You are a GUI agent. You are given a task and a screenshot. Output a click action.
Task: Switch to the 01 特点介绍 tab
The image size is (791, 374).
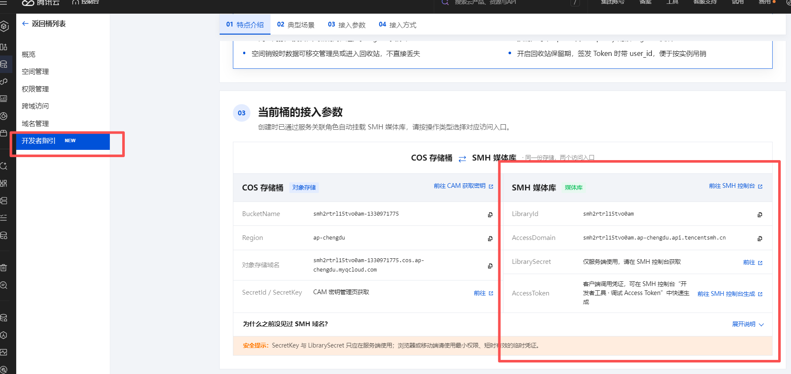tap(245, 25)
